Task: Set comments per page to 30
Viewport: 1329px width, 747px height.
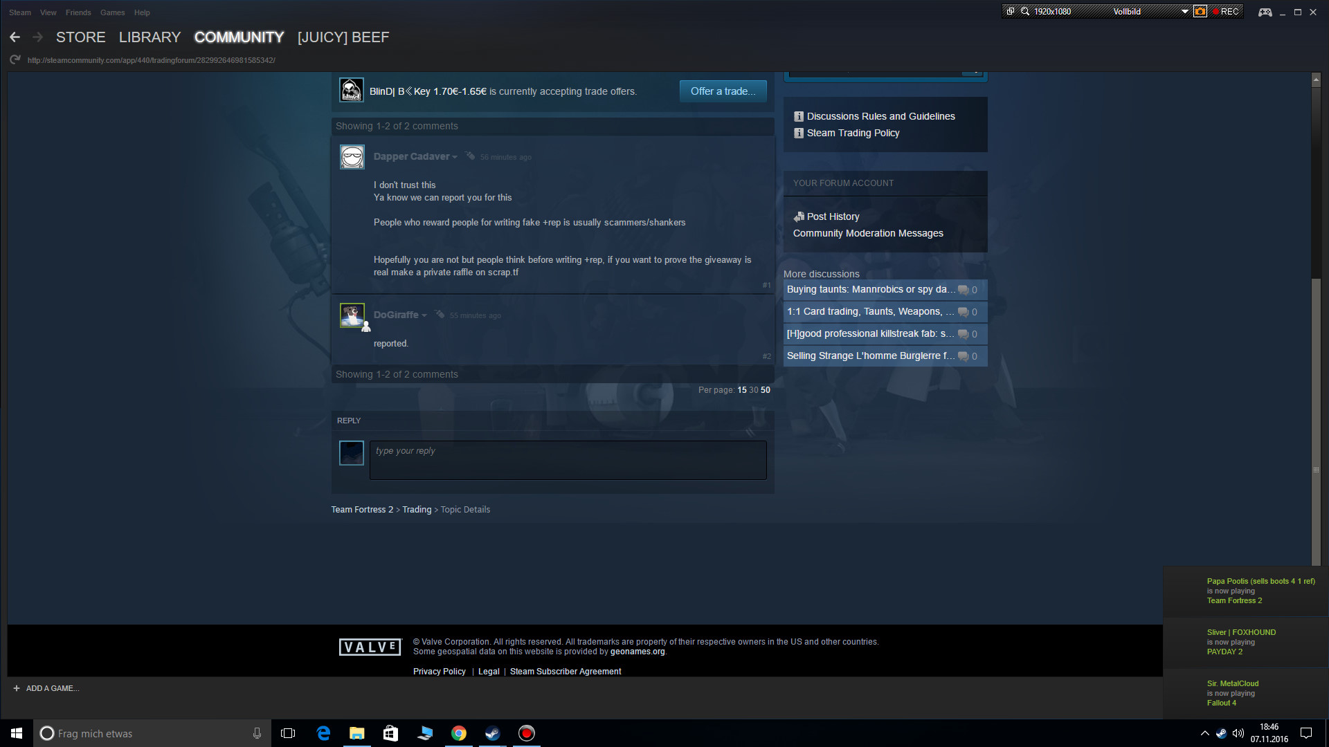Action: pyautogui.click(x=753, y=390)
